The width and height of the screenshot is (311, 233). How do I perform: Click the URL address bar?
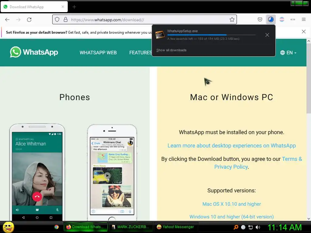pos(145,20)
